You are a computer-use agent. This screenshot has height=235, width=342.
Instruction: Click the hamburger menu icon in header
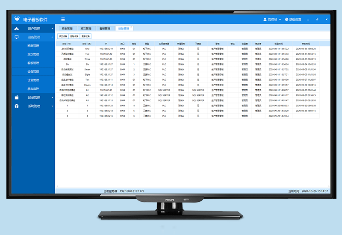(63, 19)
